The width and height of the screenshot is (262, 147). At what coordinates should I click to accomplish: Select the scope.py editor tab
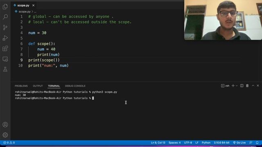point(24,5)
